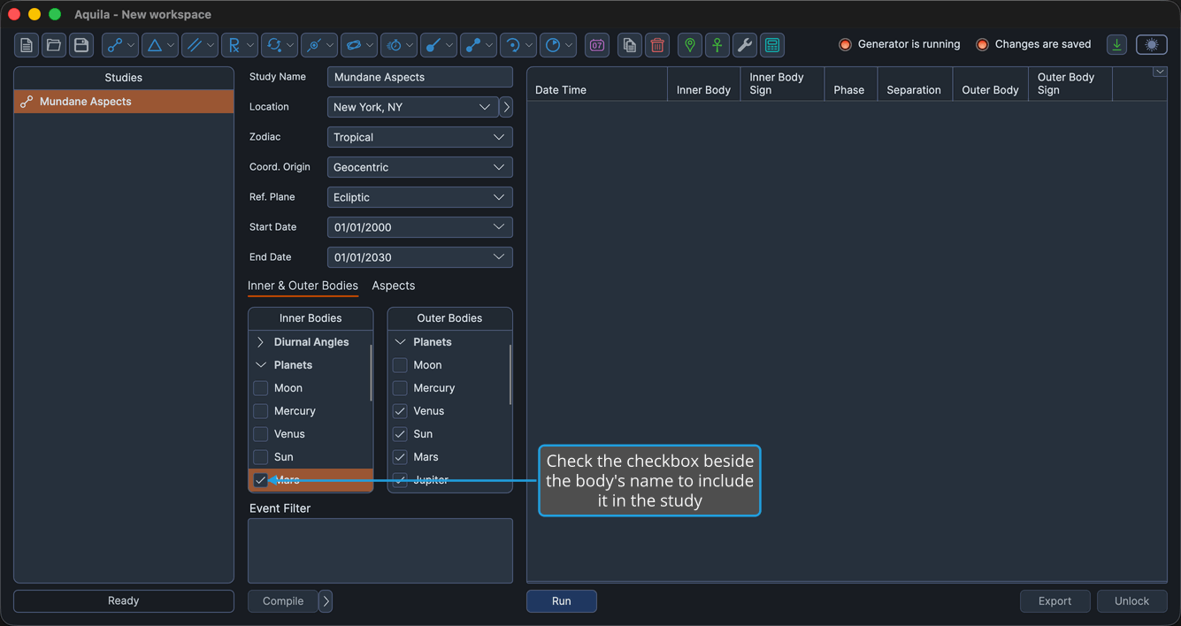Viewport: 1181px width, 626px height.
Task: Open the Location dropdown showing New York, NY
Action: pyautogui.click(x=412, y=107)
